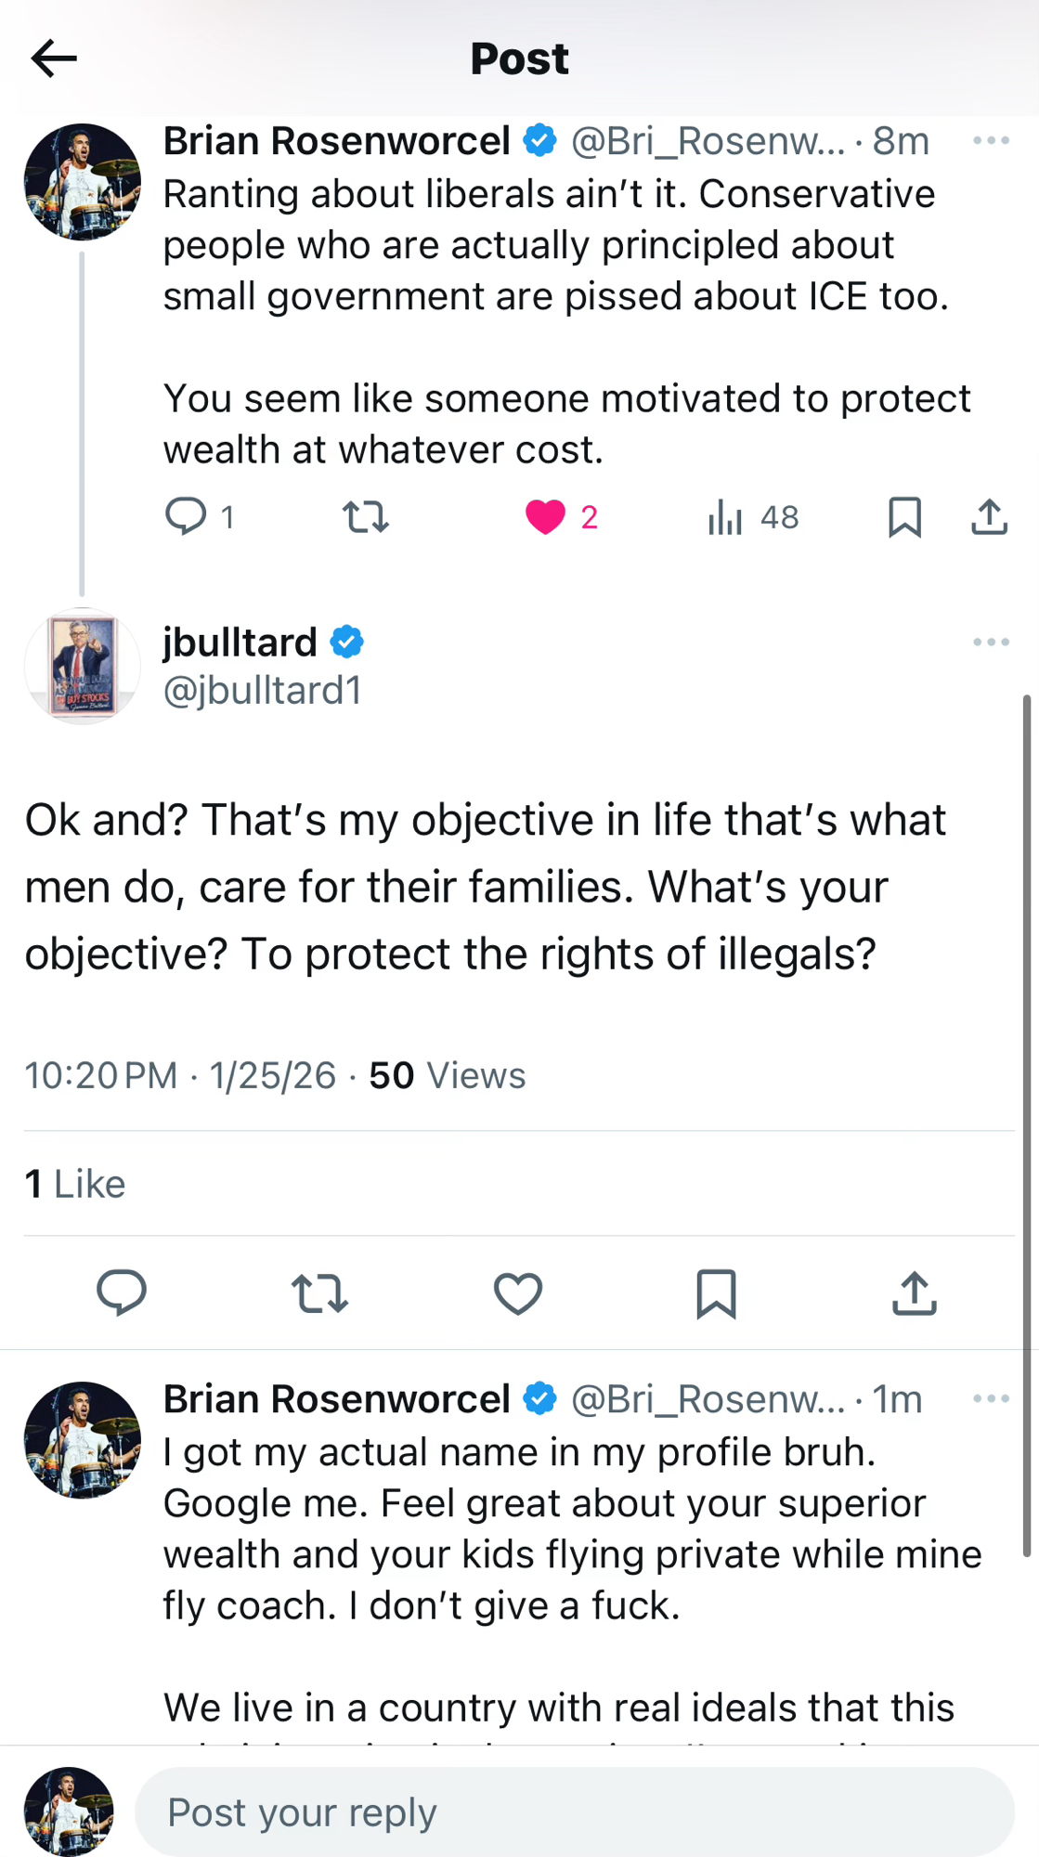Open jbulltard's profile picture
Image resolution: width=1039 pixels, height=1857 pixels.
click(x=83, y=666)
